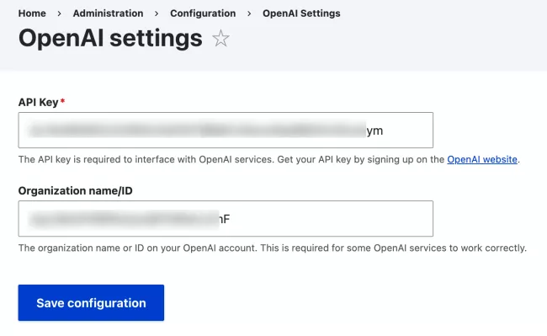Click the API Key field label
The image size is (547, 336).
(x=39, y=102)
